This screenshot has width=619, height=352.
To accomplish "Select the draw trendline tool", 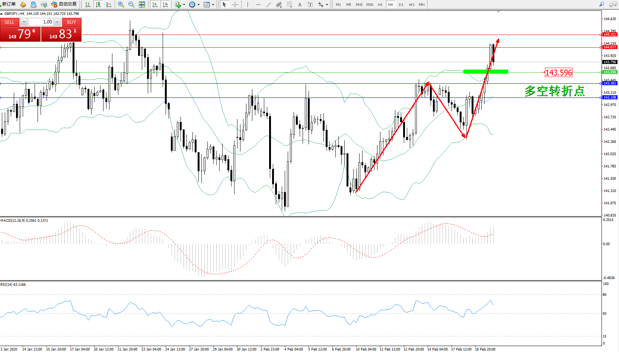I will coord(269,4).
